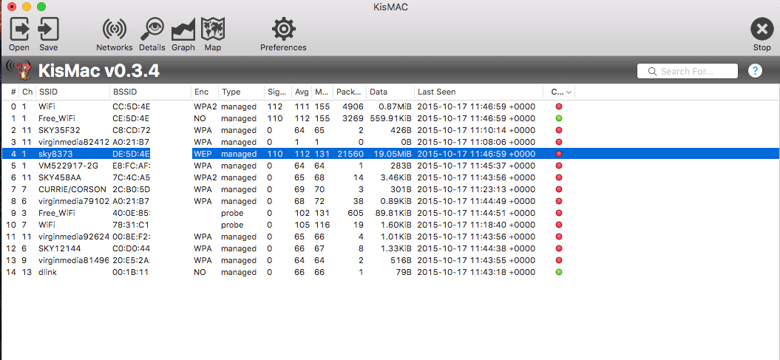
Task: Click the green status dot for dlink
Action: pos(559,272)
